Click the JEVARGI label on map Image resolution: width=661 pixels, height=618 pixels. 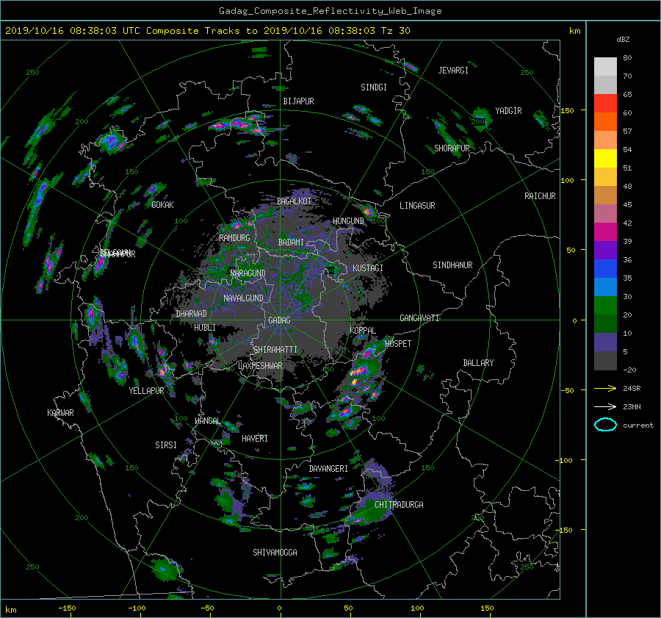tap(453, 71)
